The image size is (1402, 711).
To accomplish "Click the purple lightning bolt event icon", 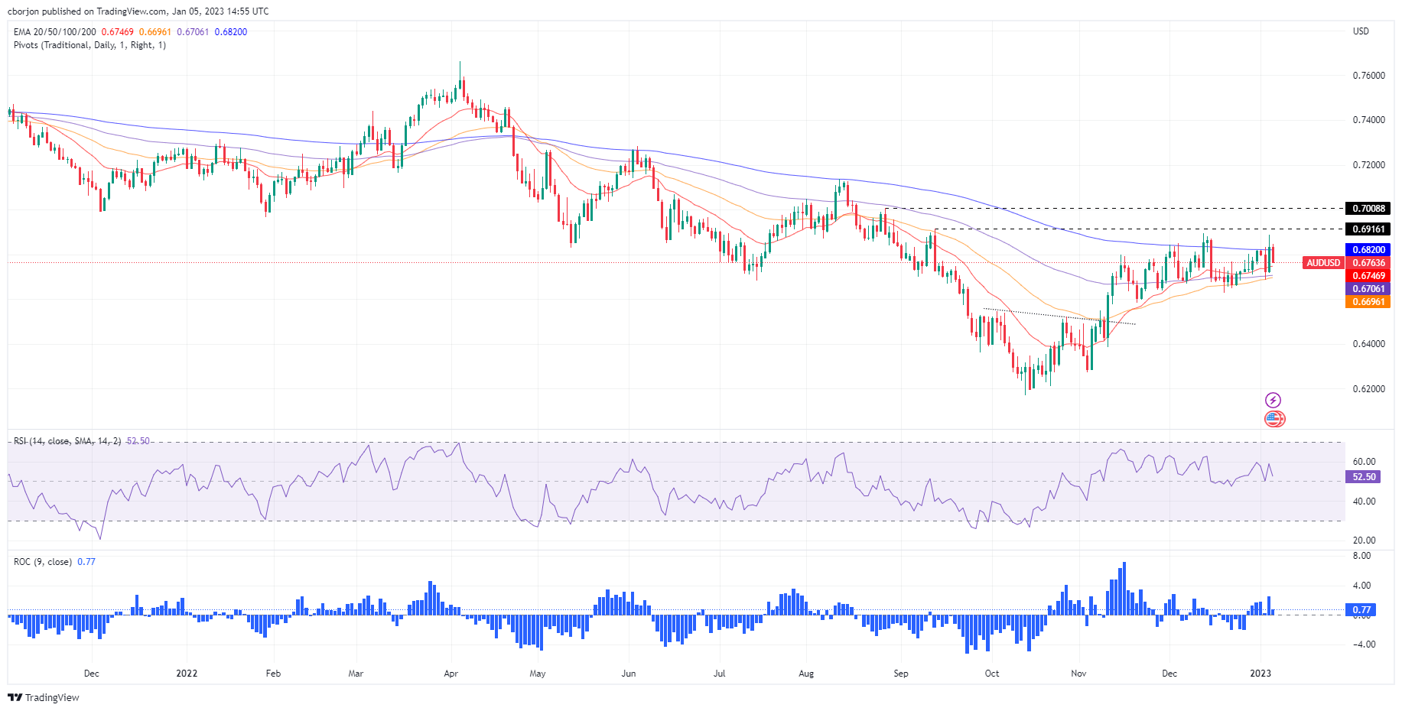I will click(1273, 400).
